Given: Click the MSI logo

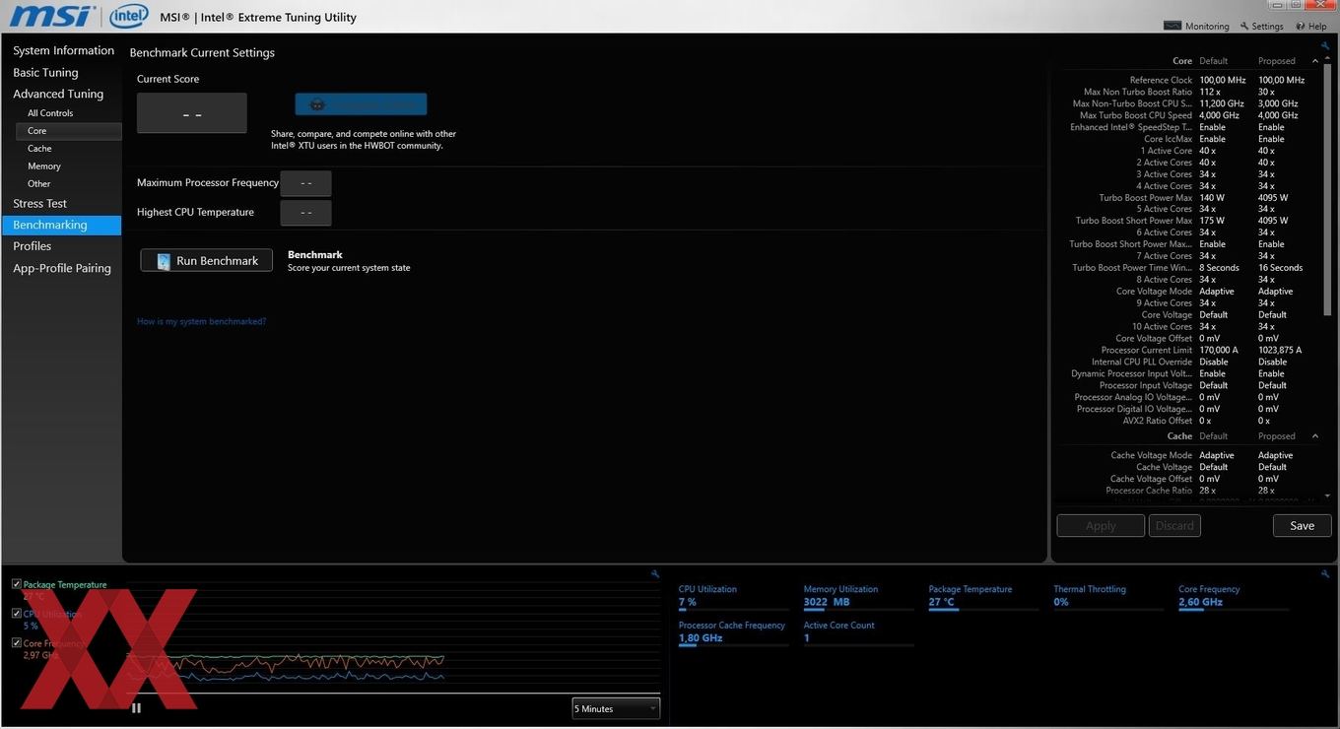Looking at the screenshot, I should click(x=51, y=16).
